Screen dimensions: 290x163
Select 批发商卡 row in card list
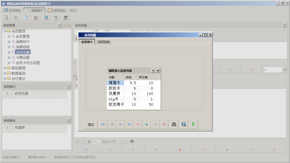(131, 104)
